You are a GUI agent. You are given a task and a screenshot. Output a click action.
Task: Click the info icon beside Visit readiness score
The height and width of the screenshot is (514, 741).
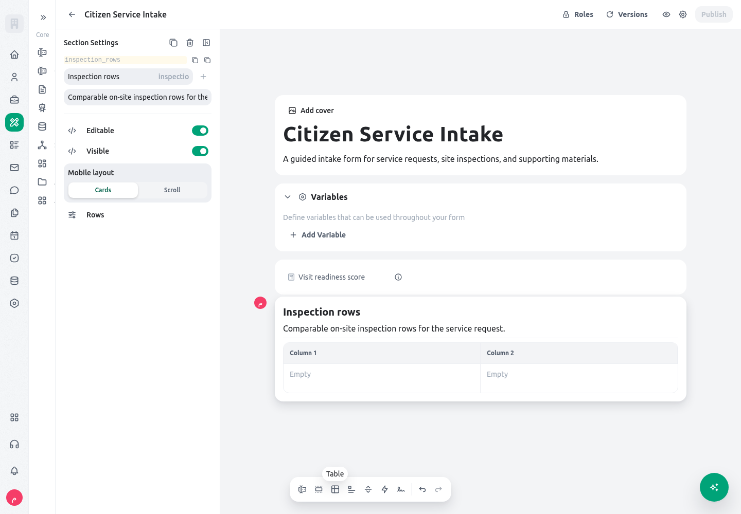(398, 277)
